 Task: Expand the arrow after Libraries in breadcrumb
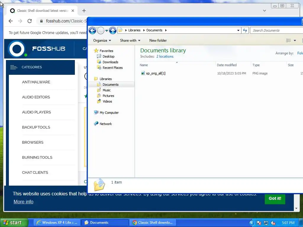pyautogui.click(x=144, y=30)
